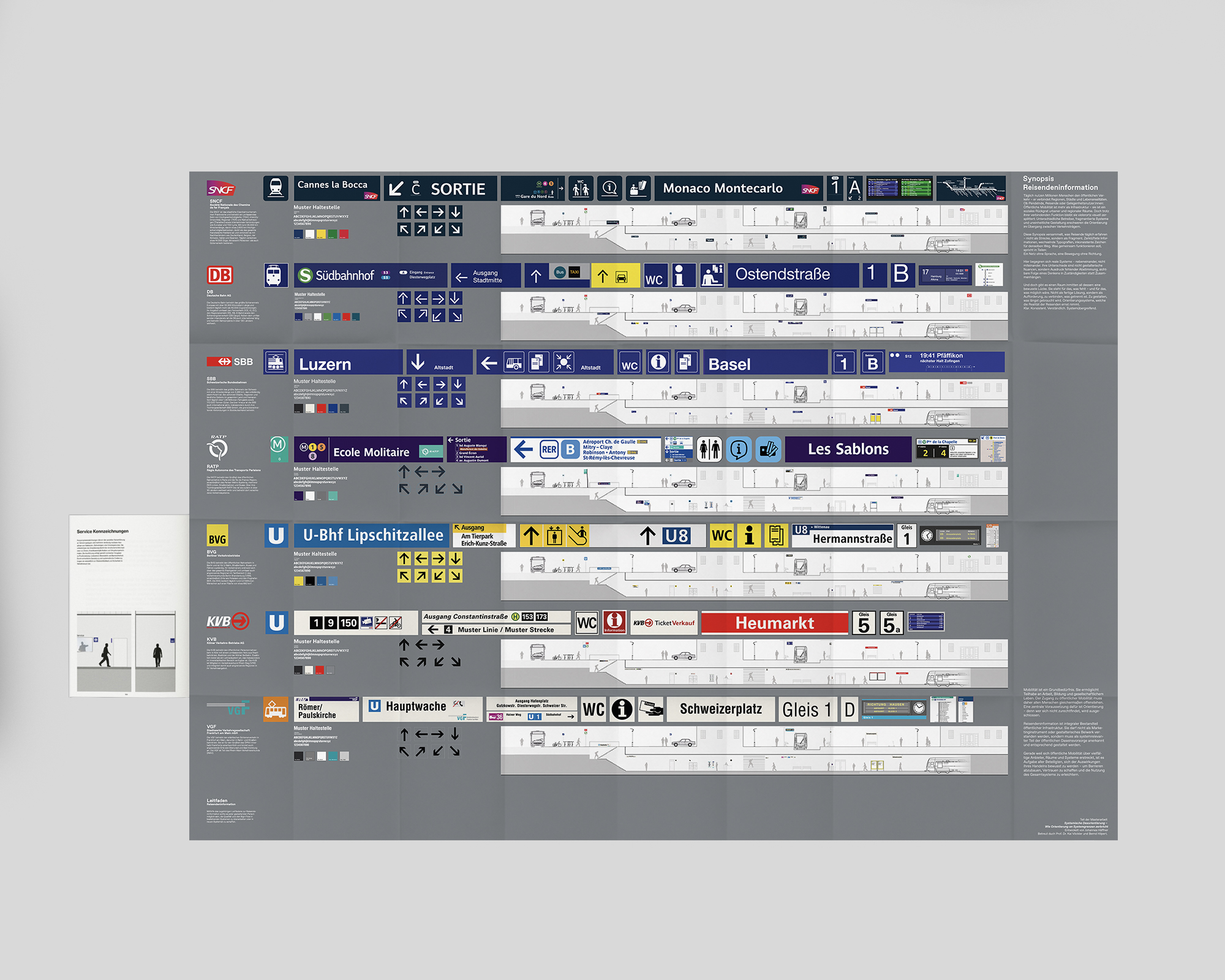Click the SORTIE exit sign
The width and height of the screenshot is (1225, 980).
coord(440,189)
